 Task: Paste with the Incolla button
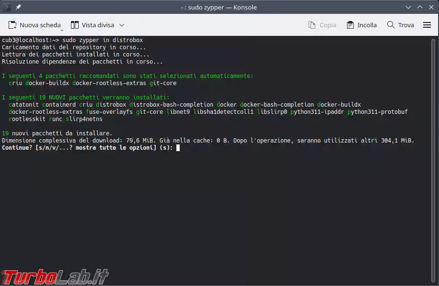tap(361, 25)
